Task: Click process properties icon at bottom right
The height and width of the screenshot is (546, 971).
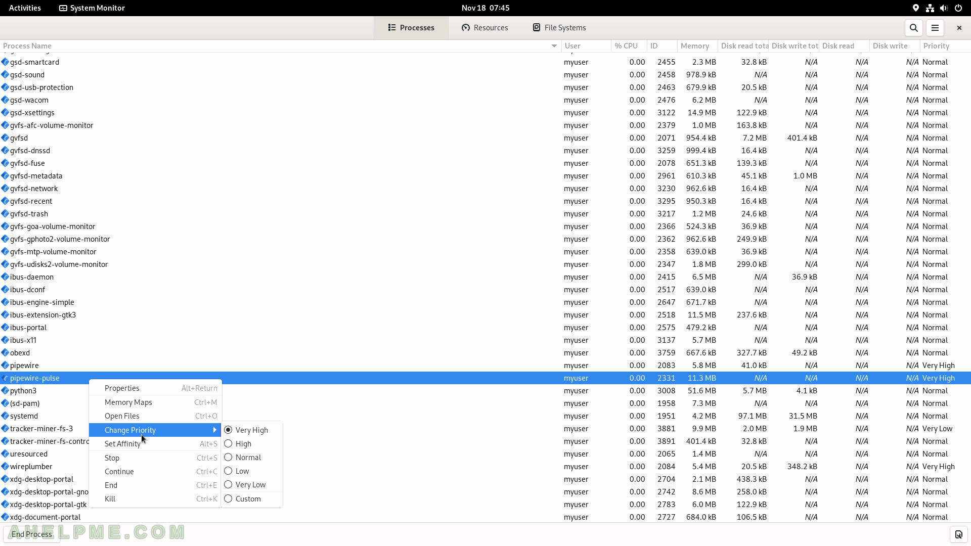Action: (x=958, y=534)
